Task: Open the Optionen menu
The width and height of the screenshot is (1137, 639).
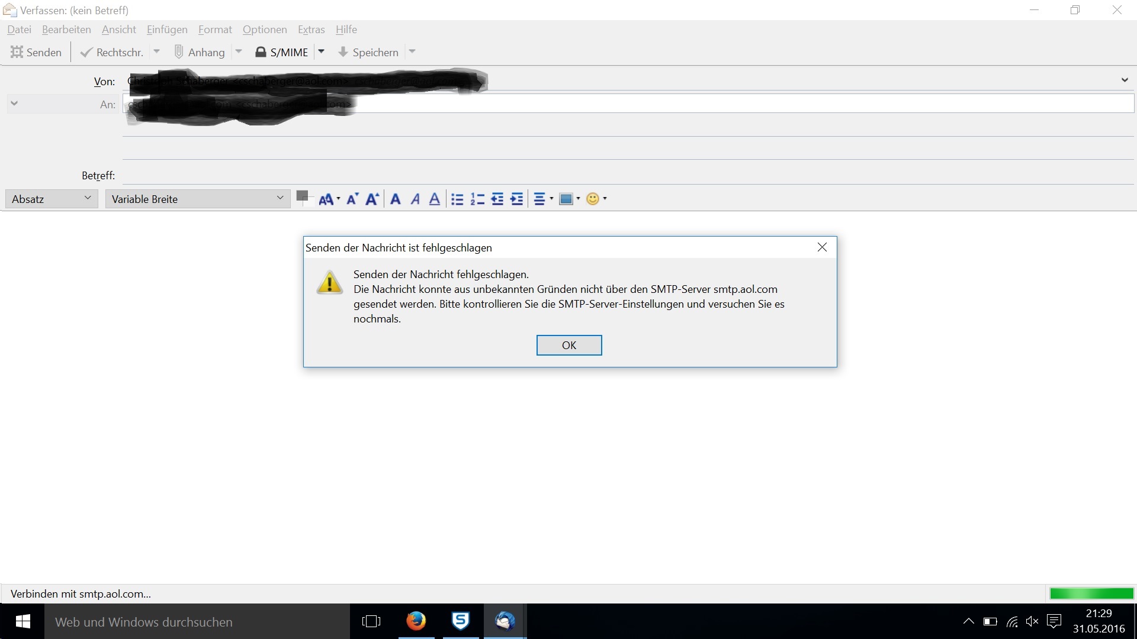Action: (x=264, y=30)
